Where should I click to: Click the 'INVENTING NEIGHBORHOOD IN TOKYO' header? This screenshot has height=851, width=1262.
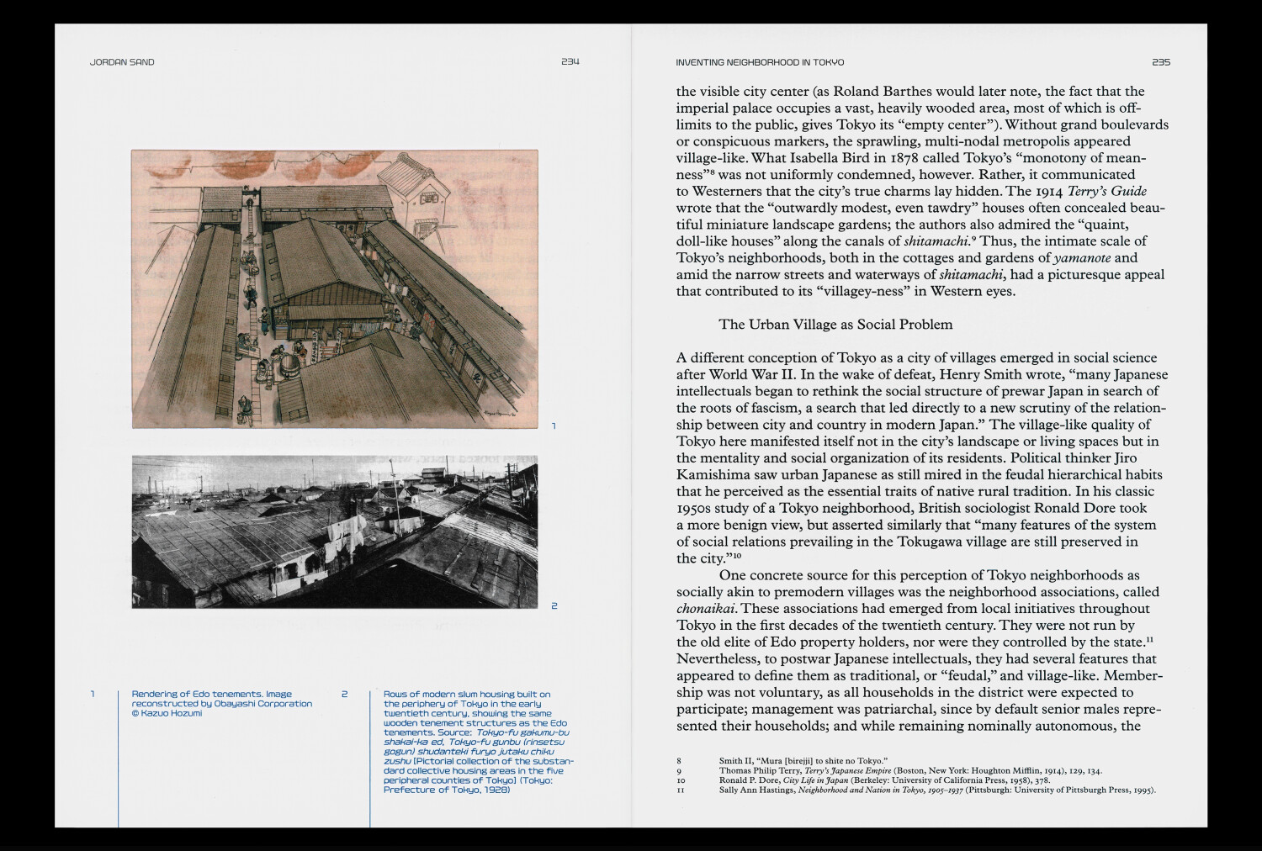[x=760, y=62]
